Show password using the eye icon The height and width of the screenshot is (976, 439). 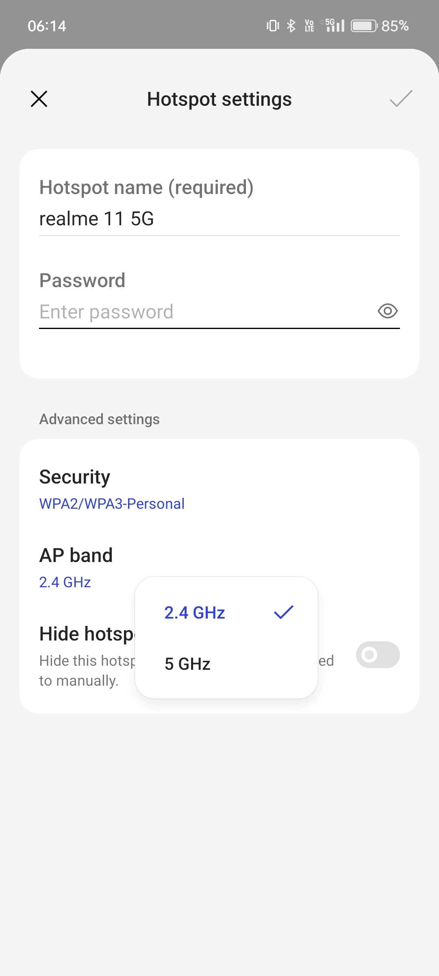387,311
